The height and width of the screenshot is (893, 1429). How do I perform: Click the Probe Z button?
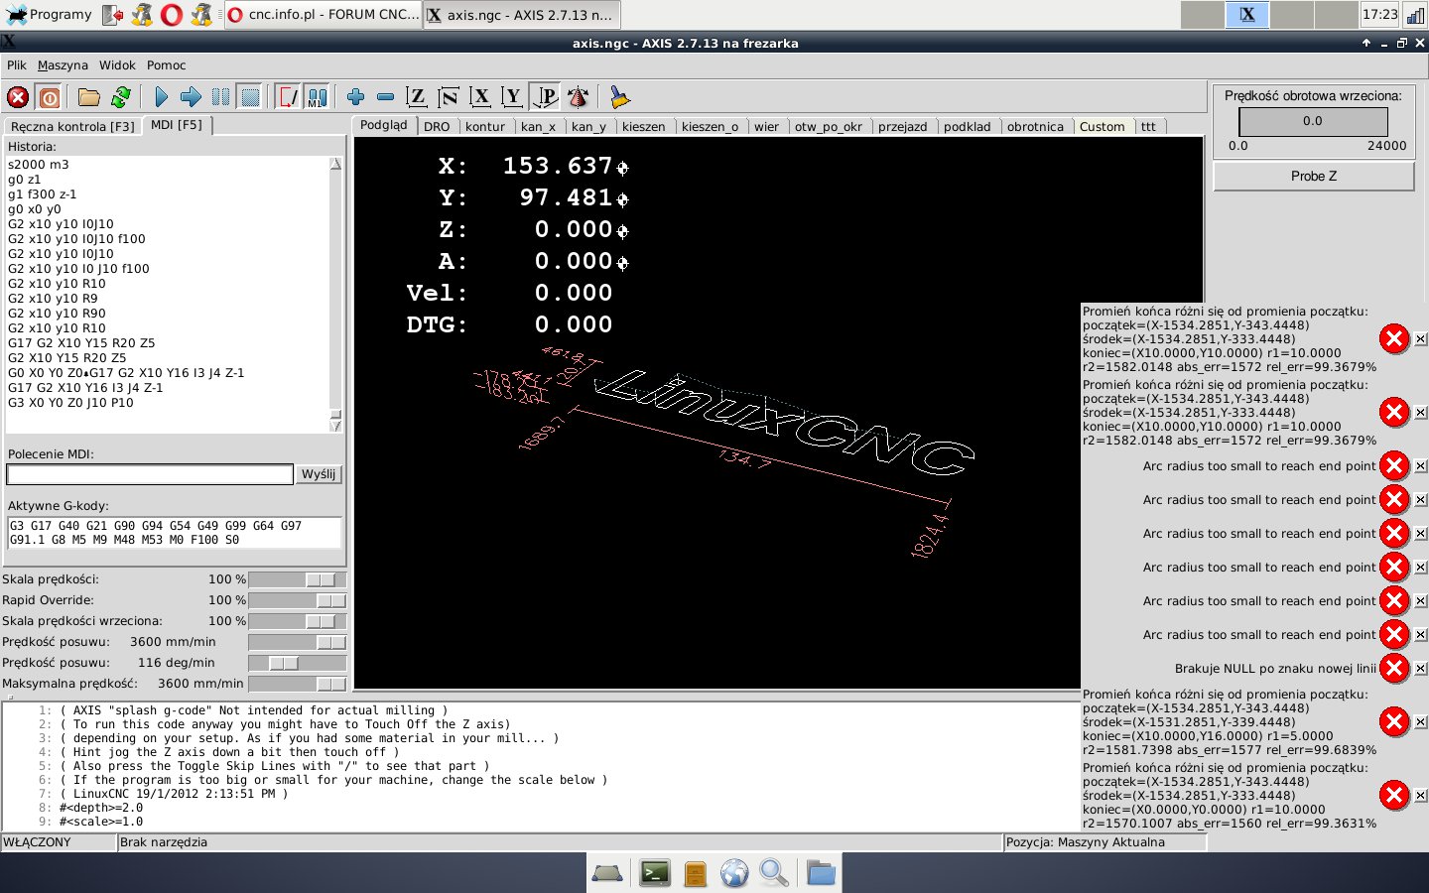pyautogui.click(x=1314, y=176)
